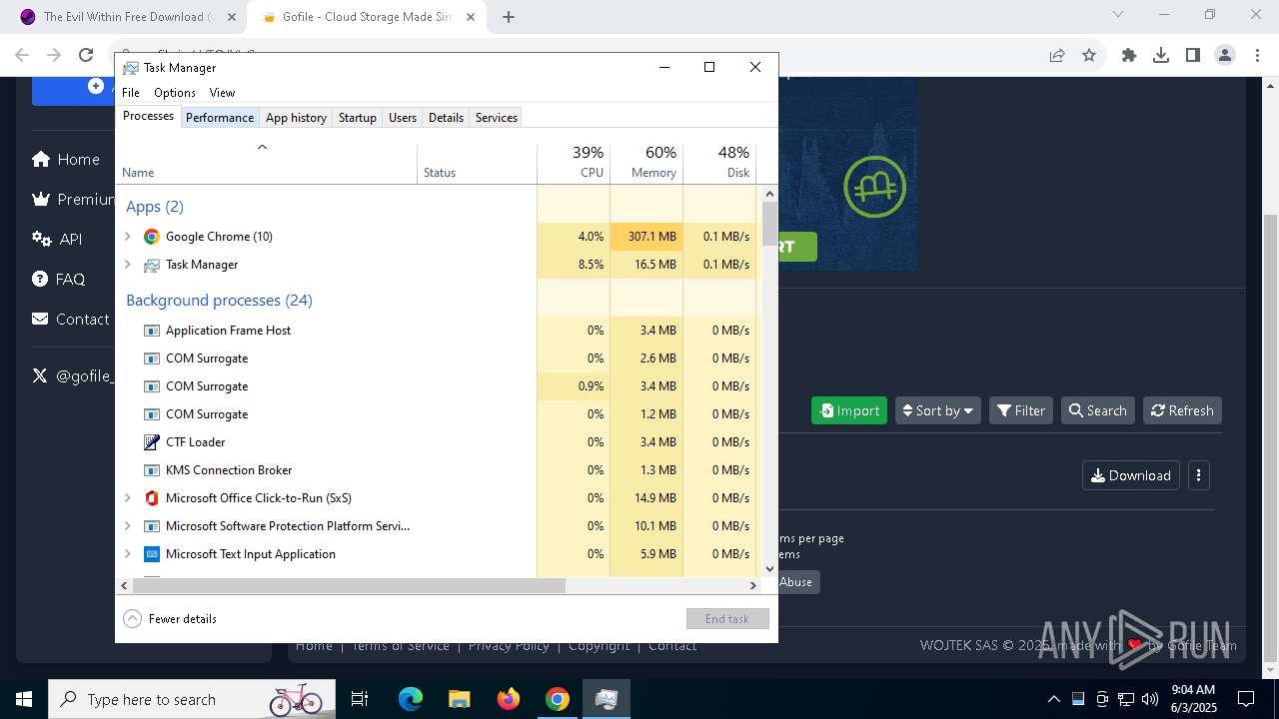The width and height of the screenshot is (1279, 719).
Task: Click the Application Frame Host icon
Action: 152,331
